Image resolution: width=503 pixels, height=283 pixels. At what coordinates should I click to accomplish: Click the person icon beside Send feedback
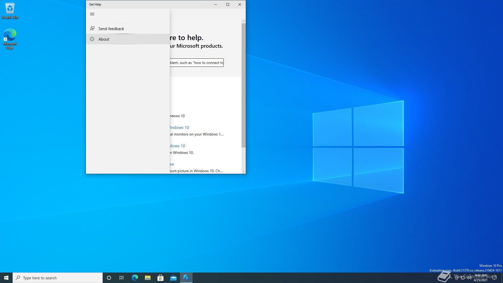click(92, 29)
